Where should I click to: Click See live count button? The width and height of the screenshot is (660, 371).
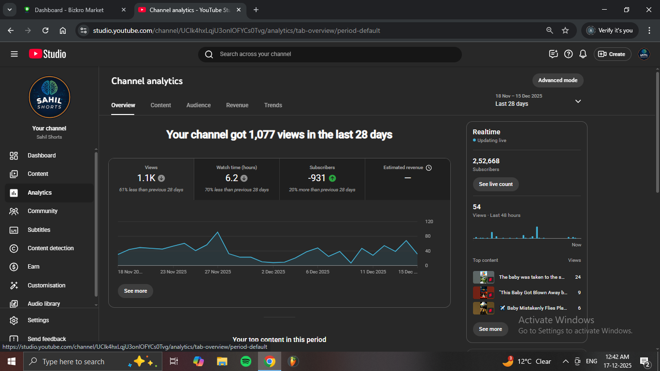click(x=496, y=184)
